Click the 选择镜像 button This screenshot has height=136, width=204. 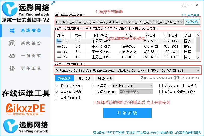192,22
